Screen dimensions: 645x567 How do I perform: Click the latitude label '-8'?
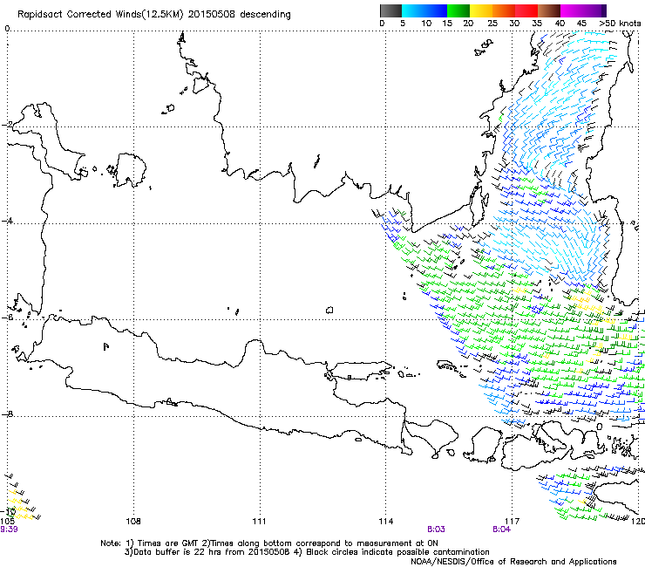pyautogui.click(x=8, y=413)
